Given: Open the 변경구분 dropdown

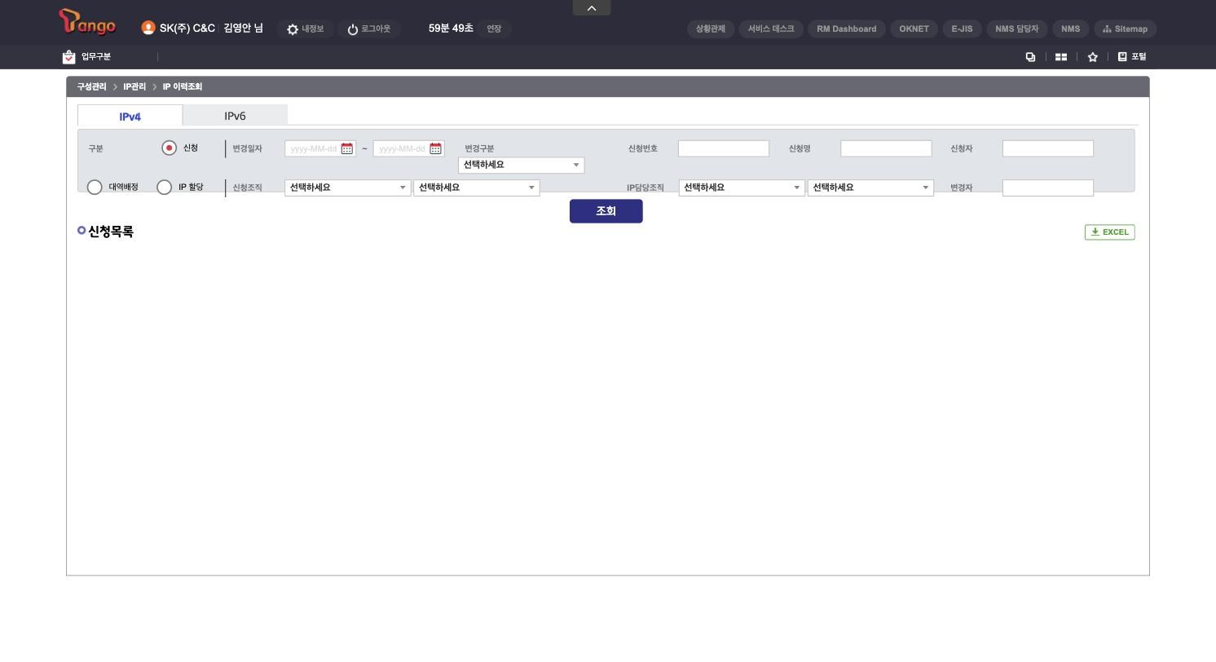Looking at the screenshot, I should (521, 165).
